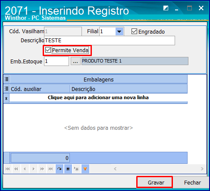Open the Filial dropdown arrow
The height and width of the screenshot is (191, 210).
pyautogui.click(x=119, y=31)
